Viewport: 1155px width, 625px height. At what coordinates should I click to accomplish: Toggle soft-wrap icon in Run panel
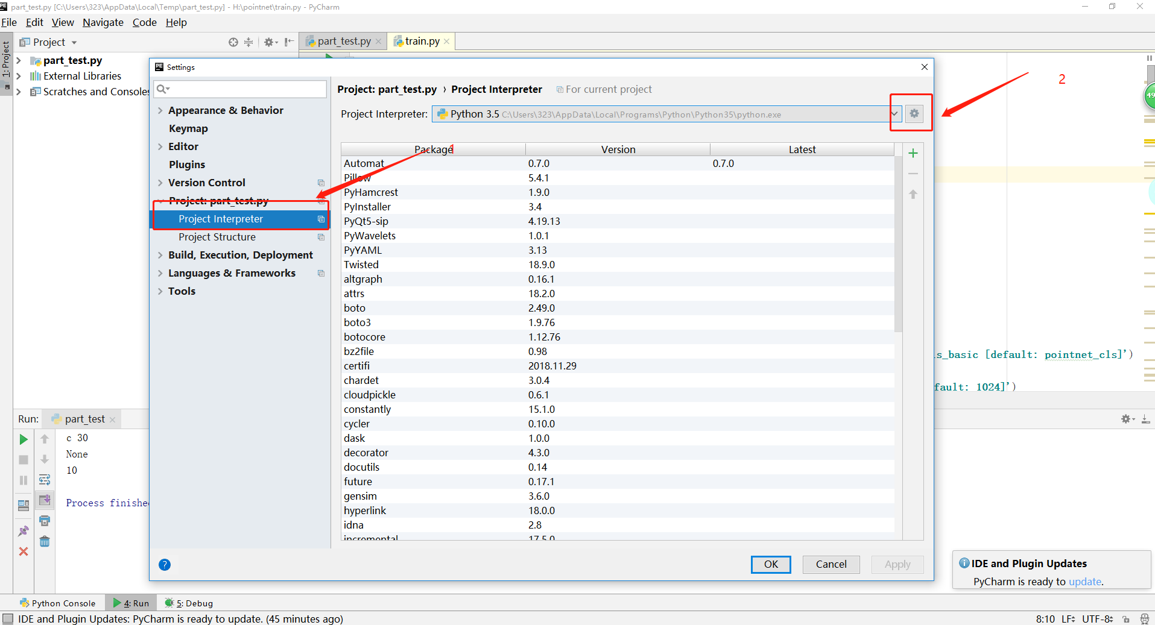(x=45, y=480)
